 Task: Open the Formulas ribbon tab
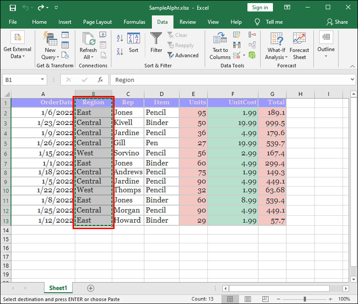(134, 22)
